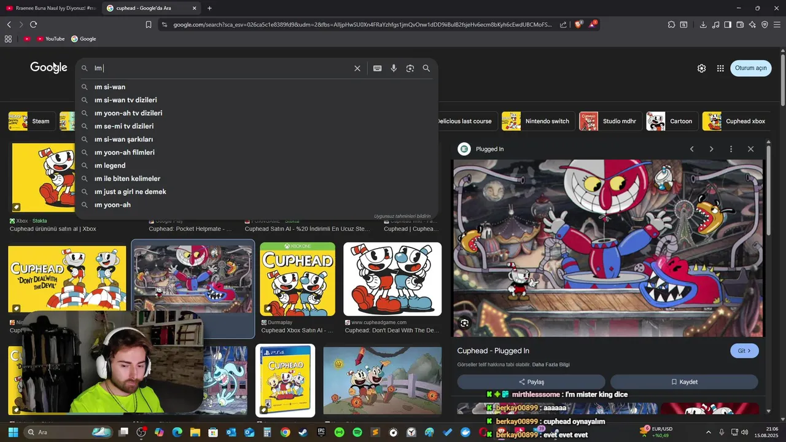786x442 pixels.
Task: Filter images by Nintendo switch chip
Action: coord(539,121)
